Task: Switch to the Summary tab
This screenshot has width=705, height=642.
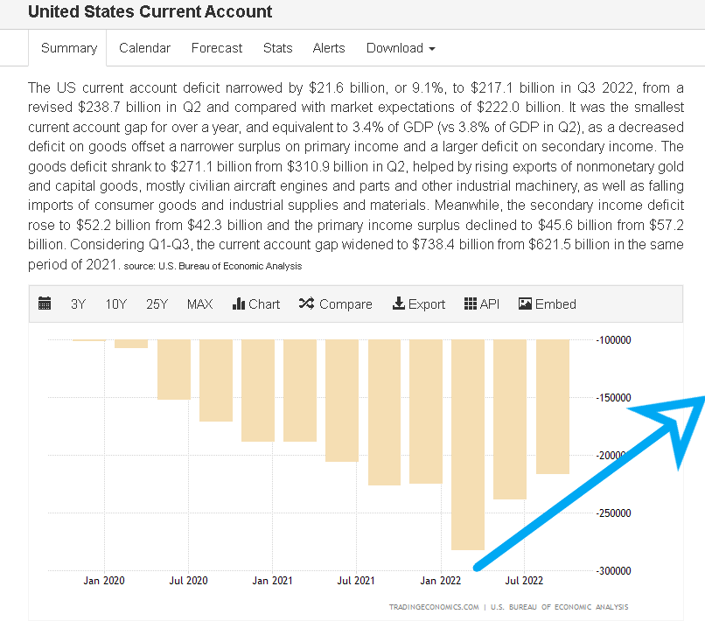Action: pyautogui.click(x=68, y=48)
